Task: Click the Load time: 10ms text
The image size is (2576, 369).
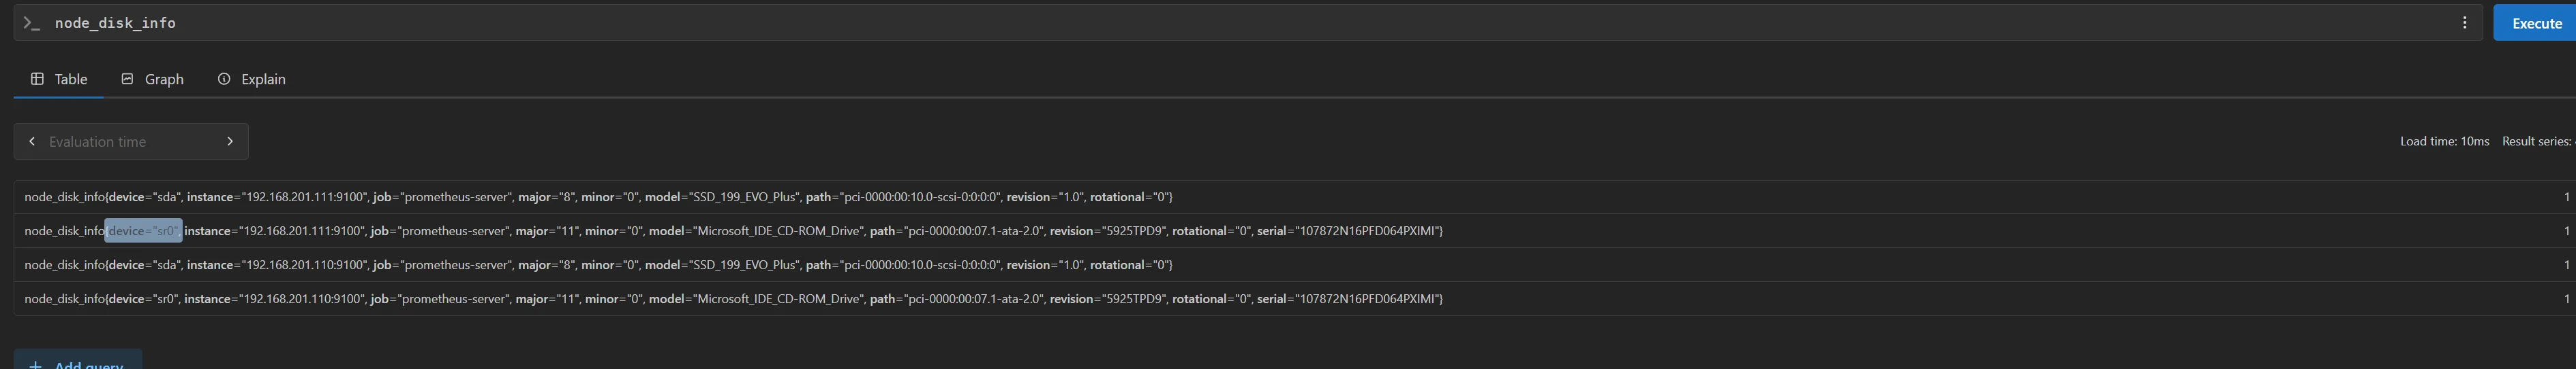Action: pyautogui.click(x=2444, y=141)
